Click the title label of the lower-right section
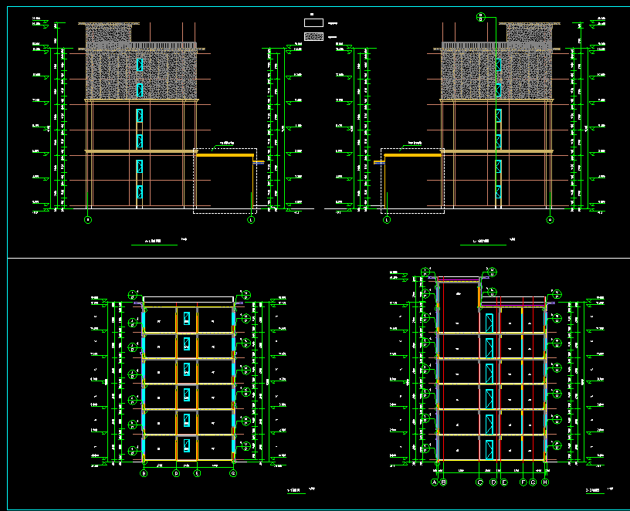The width and height of the screenshot is (630, 511). [x=594, y=489]
